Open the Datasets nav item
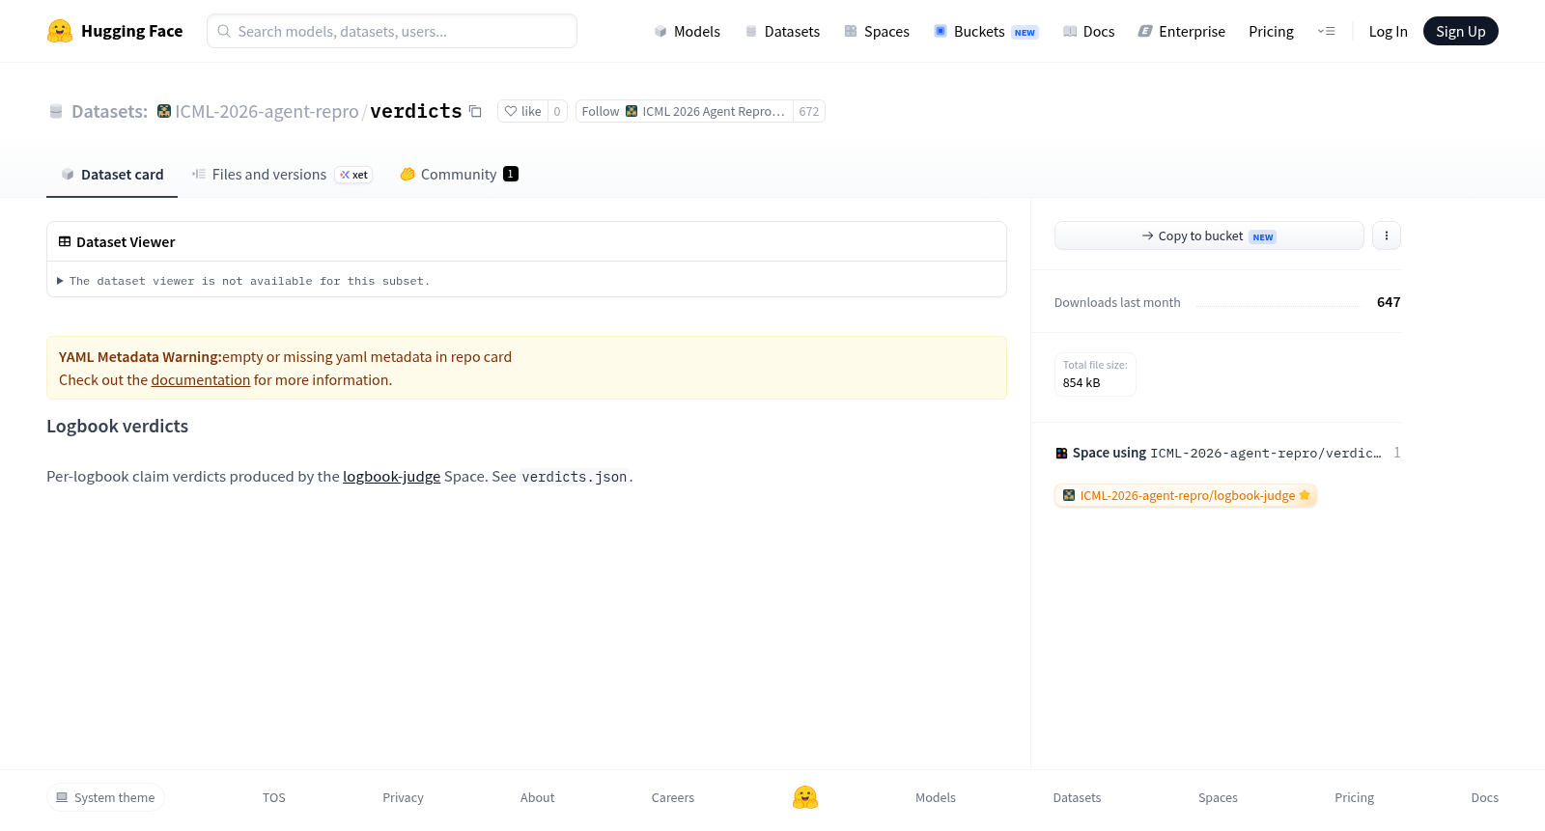The image size is (1545, 831). 782,31
